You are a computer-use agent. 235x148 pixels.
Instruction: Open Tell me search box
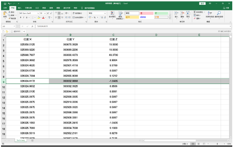pyautogui.click(x=88, y=8)
